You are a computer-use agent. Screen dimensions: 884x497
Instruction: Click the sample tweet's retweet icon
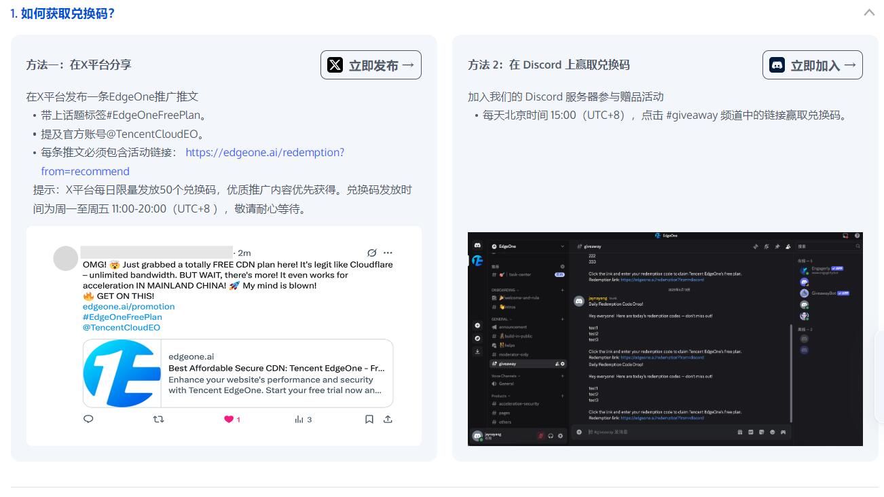[x=159, y=419]
